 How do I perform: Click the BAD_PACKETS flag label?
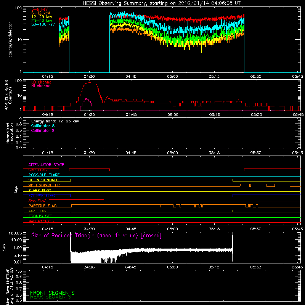click(42, 221)
